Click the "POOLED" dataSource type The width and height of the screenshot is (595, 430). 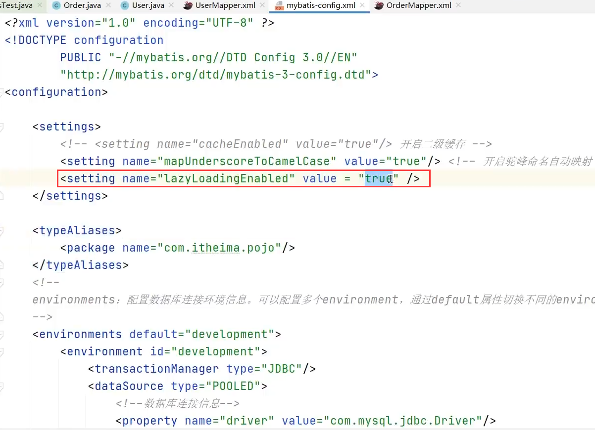[233, 386]
